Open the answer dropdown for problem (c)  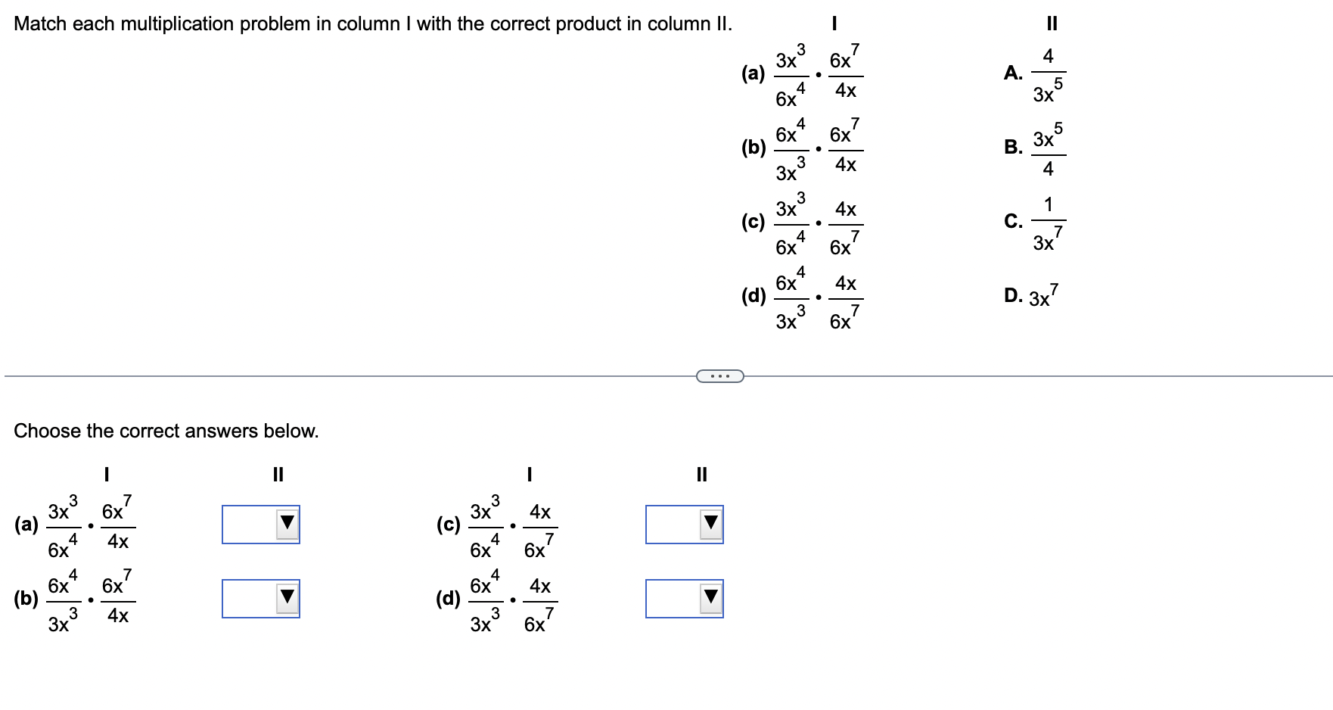684,525
